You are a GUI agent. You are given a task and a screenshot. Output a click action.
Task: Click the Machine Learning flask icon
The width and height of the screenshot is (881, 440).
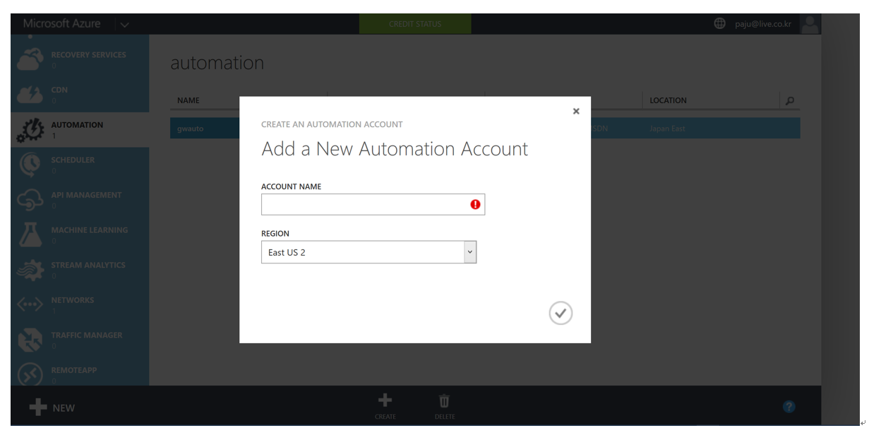pyautogui.click(x=30, y=235)
